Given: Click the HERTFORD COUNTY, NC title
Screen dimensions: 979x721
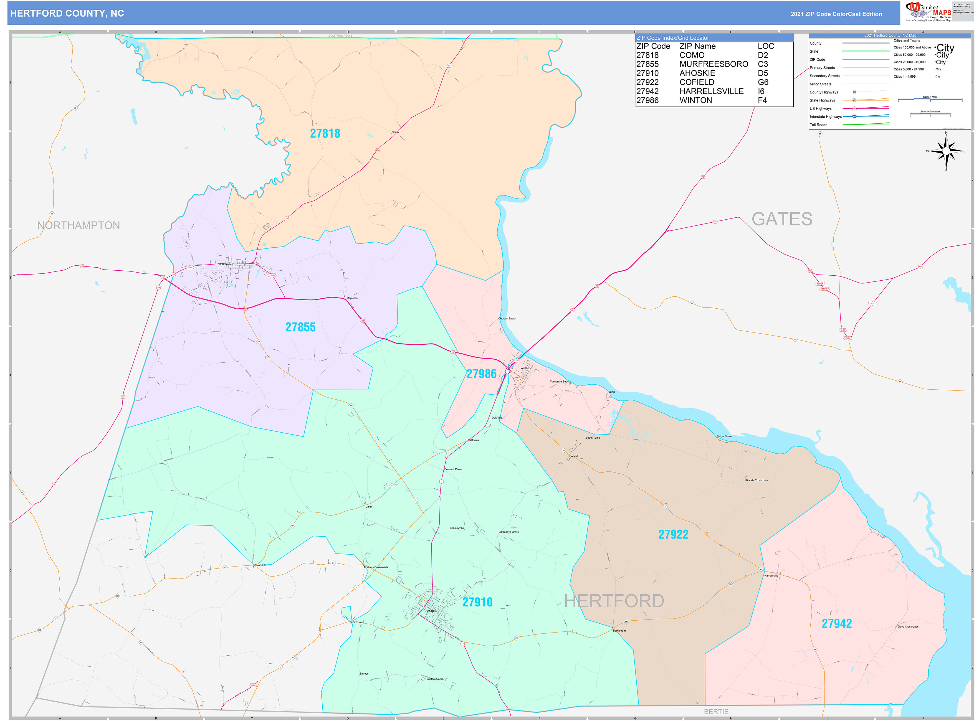Looking at the screenshot, I should click(66, 14).
